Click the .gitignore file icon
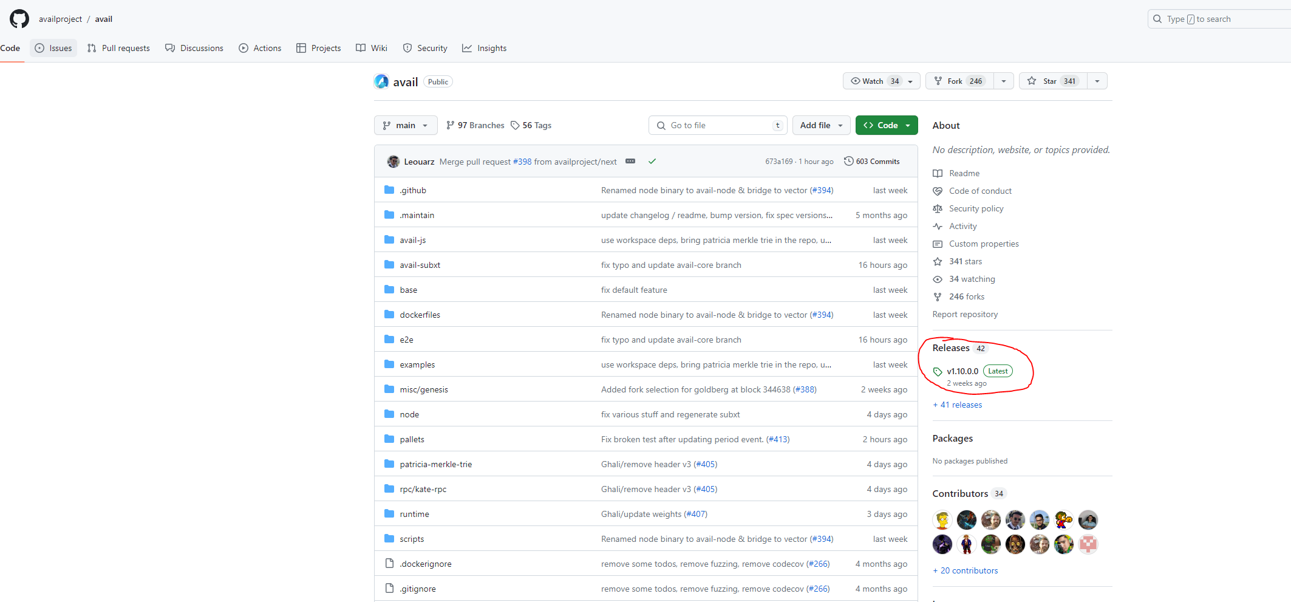The image size is (1291, 602). pyautogui.click(x=389, y=589)
